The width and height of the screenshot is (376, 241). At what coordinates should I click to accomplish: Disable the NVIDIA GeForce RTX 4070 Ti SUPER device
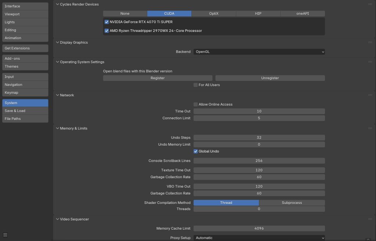[107, 22]
